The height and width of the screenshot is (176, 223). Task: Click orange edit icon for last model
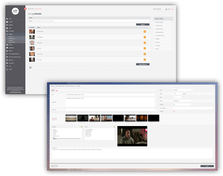[x=145, y=60]
